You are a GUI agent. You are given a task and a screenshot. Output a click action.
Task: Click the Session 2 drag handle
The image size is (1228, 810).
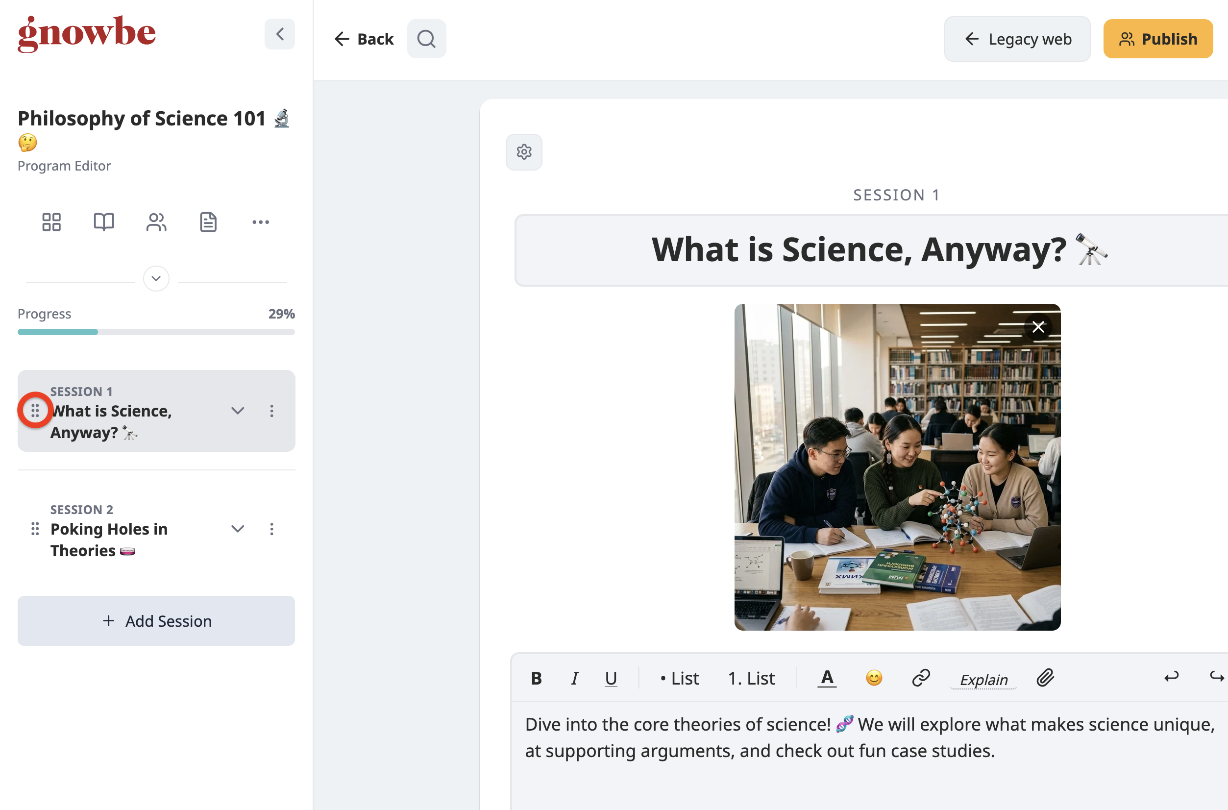35,528
